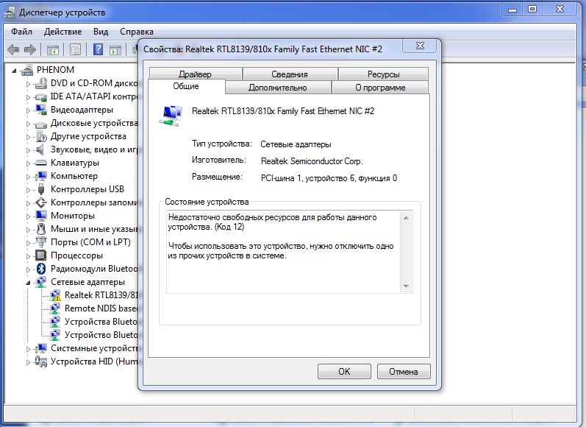Viewport: 586px width, 427px height.
Task: Select the Радиомодули Bluetooth label
Action: coord(94,269)
